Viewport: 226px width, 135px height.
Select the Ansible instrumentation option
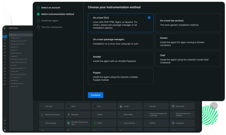click(121, 59)
